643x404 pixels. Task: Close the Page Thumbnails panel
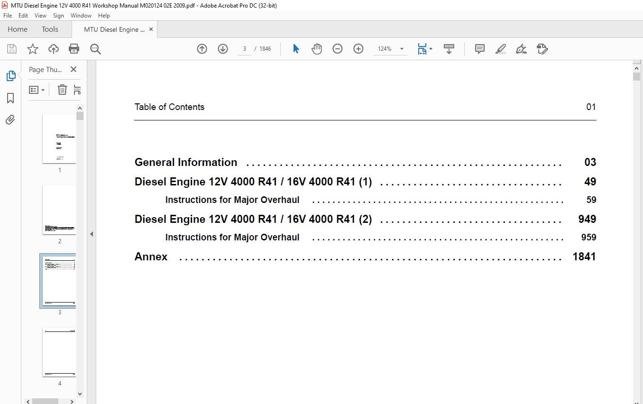pyautogui.click(x=73, y=69)
